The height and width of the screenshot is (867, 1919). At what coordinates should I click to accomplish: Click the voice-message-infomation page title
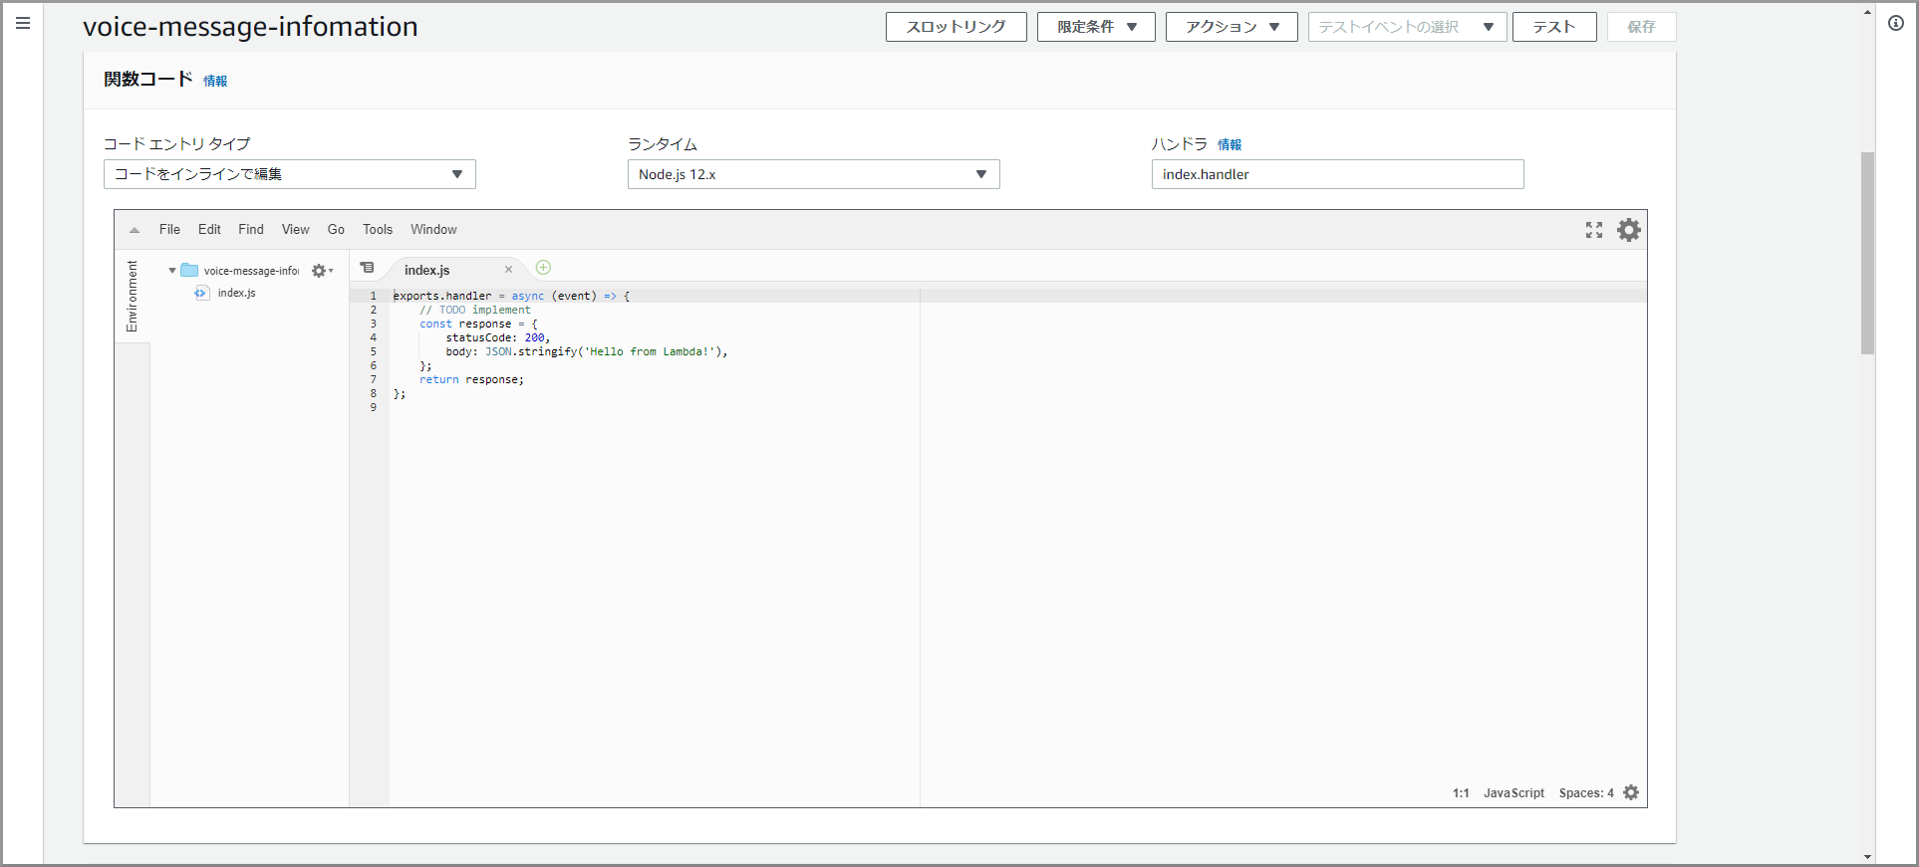point(250,27)
